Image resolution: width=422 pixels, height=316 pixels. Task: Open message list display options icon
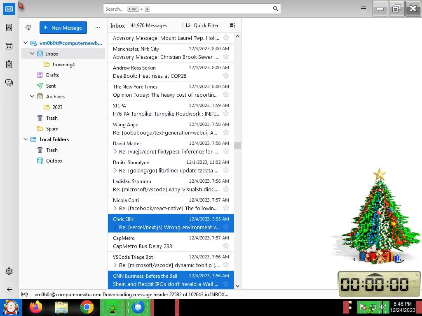232,25
